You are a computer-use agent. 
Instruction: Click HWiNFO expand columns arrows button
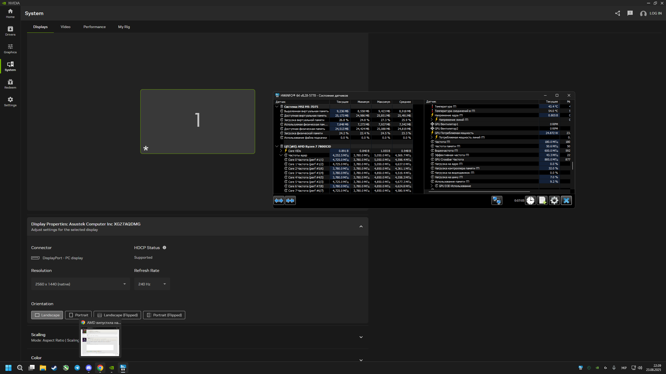point(279,201)
